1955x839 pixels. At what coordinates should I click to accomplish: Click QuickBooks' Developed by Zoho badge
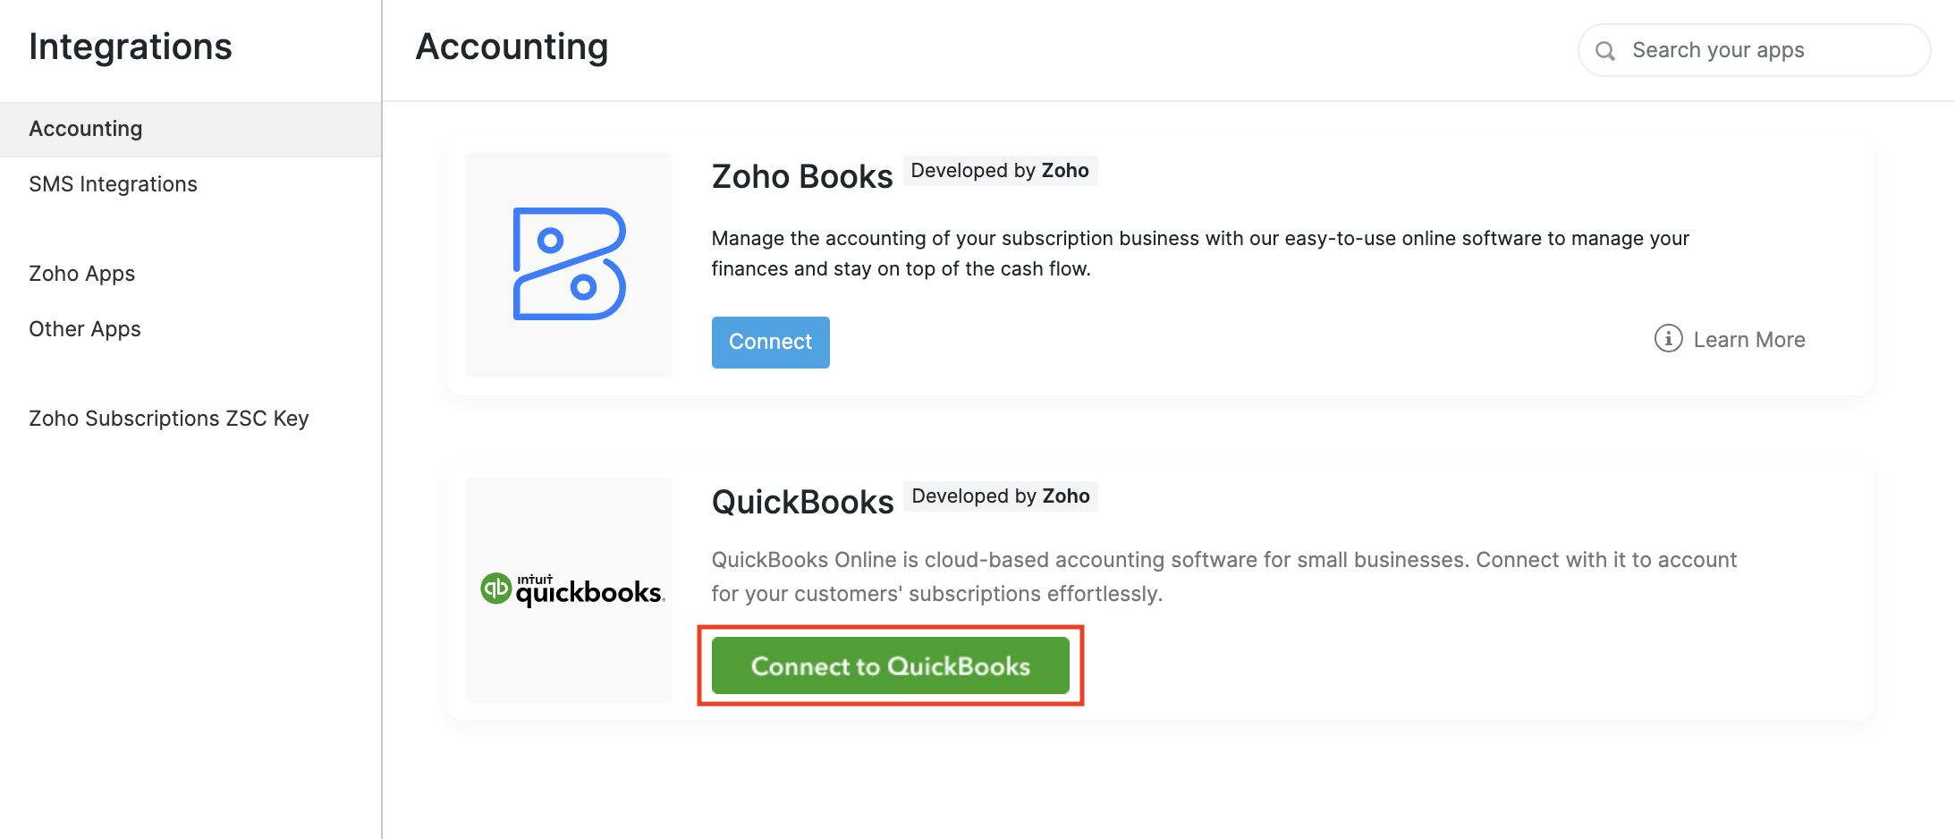(x=1001, y=496)
